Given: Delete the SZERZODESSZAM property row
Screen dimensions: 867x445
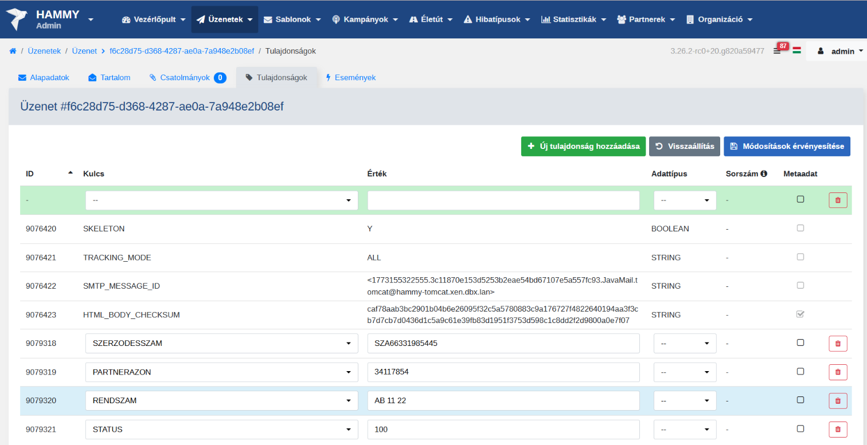Looking at the screenshot, I should click(x=837, y=343).
